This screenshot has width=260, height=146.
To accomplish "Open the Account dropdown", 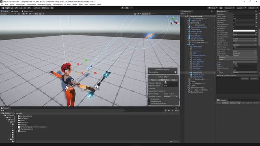I will 230,8.
